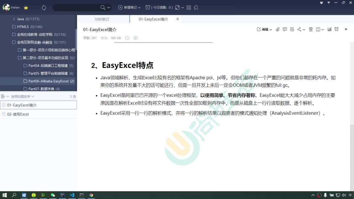This screenshot has height=199, width=354.
Task: Click the 编辑 edit button
Action: point(263,29)
